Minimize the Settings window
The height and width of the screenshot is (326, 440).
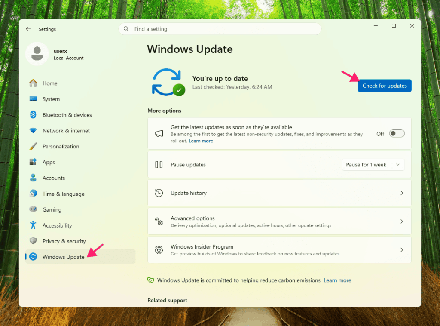(x=376, y=26)
